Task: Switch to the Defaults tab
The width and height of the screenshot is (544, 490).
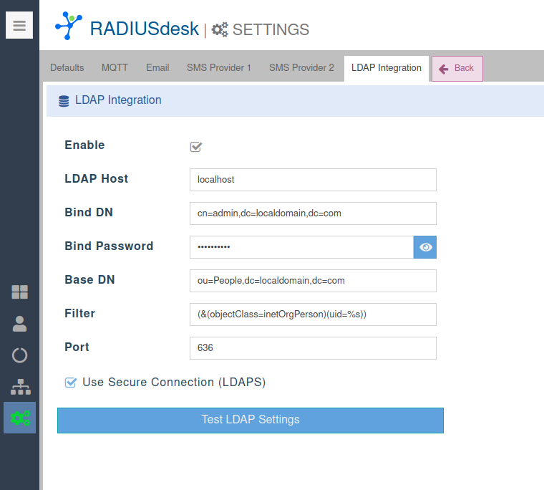Action: tap(67, 68)
